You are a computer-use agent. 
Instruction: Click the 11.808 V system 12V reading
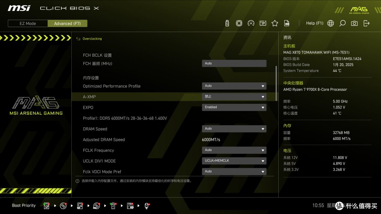coord(340,158)
